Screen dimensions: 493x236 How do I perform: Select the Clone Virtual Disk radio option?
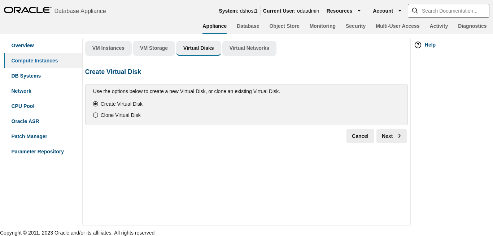coord(95,115)
